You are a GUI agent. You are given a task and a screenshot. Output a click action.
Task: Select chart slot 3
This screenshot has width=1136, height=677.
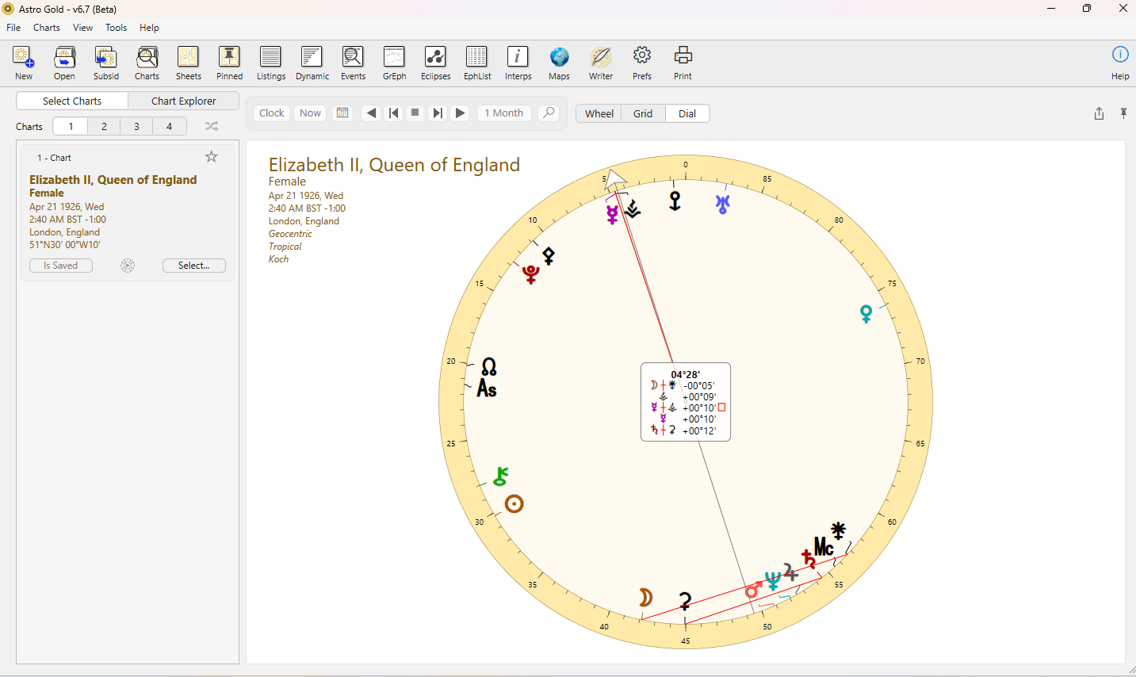click(136, 126)
